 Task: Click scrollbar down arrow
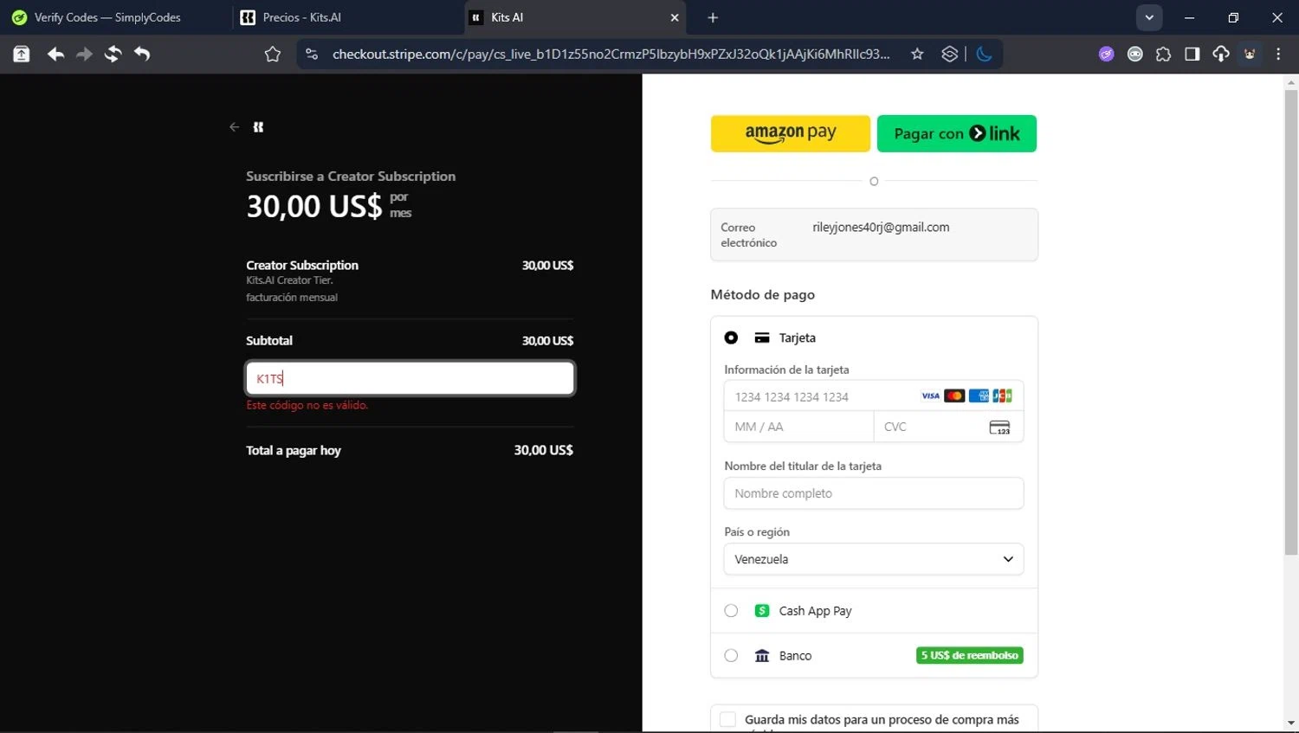coord(1291,723)
